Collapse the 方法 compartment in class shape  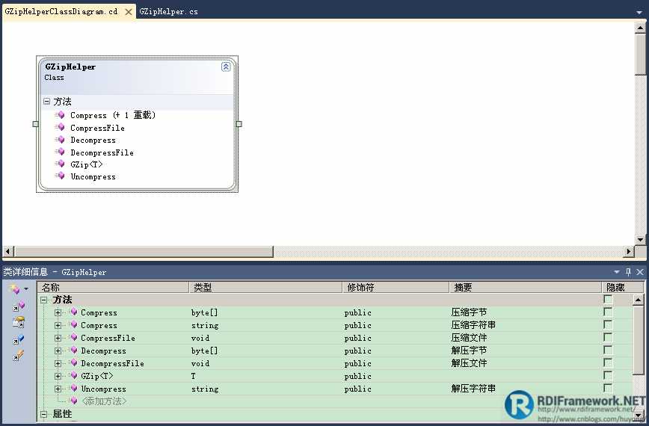click(x=47, y=101)
